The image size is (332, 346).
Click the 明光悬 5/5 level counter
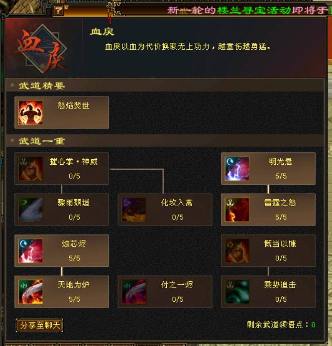(x=281, y=176)
